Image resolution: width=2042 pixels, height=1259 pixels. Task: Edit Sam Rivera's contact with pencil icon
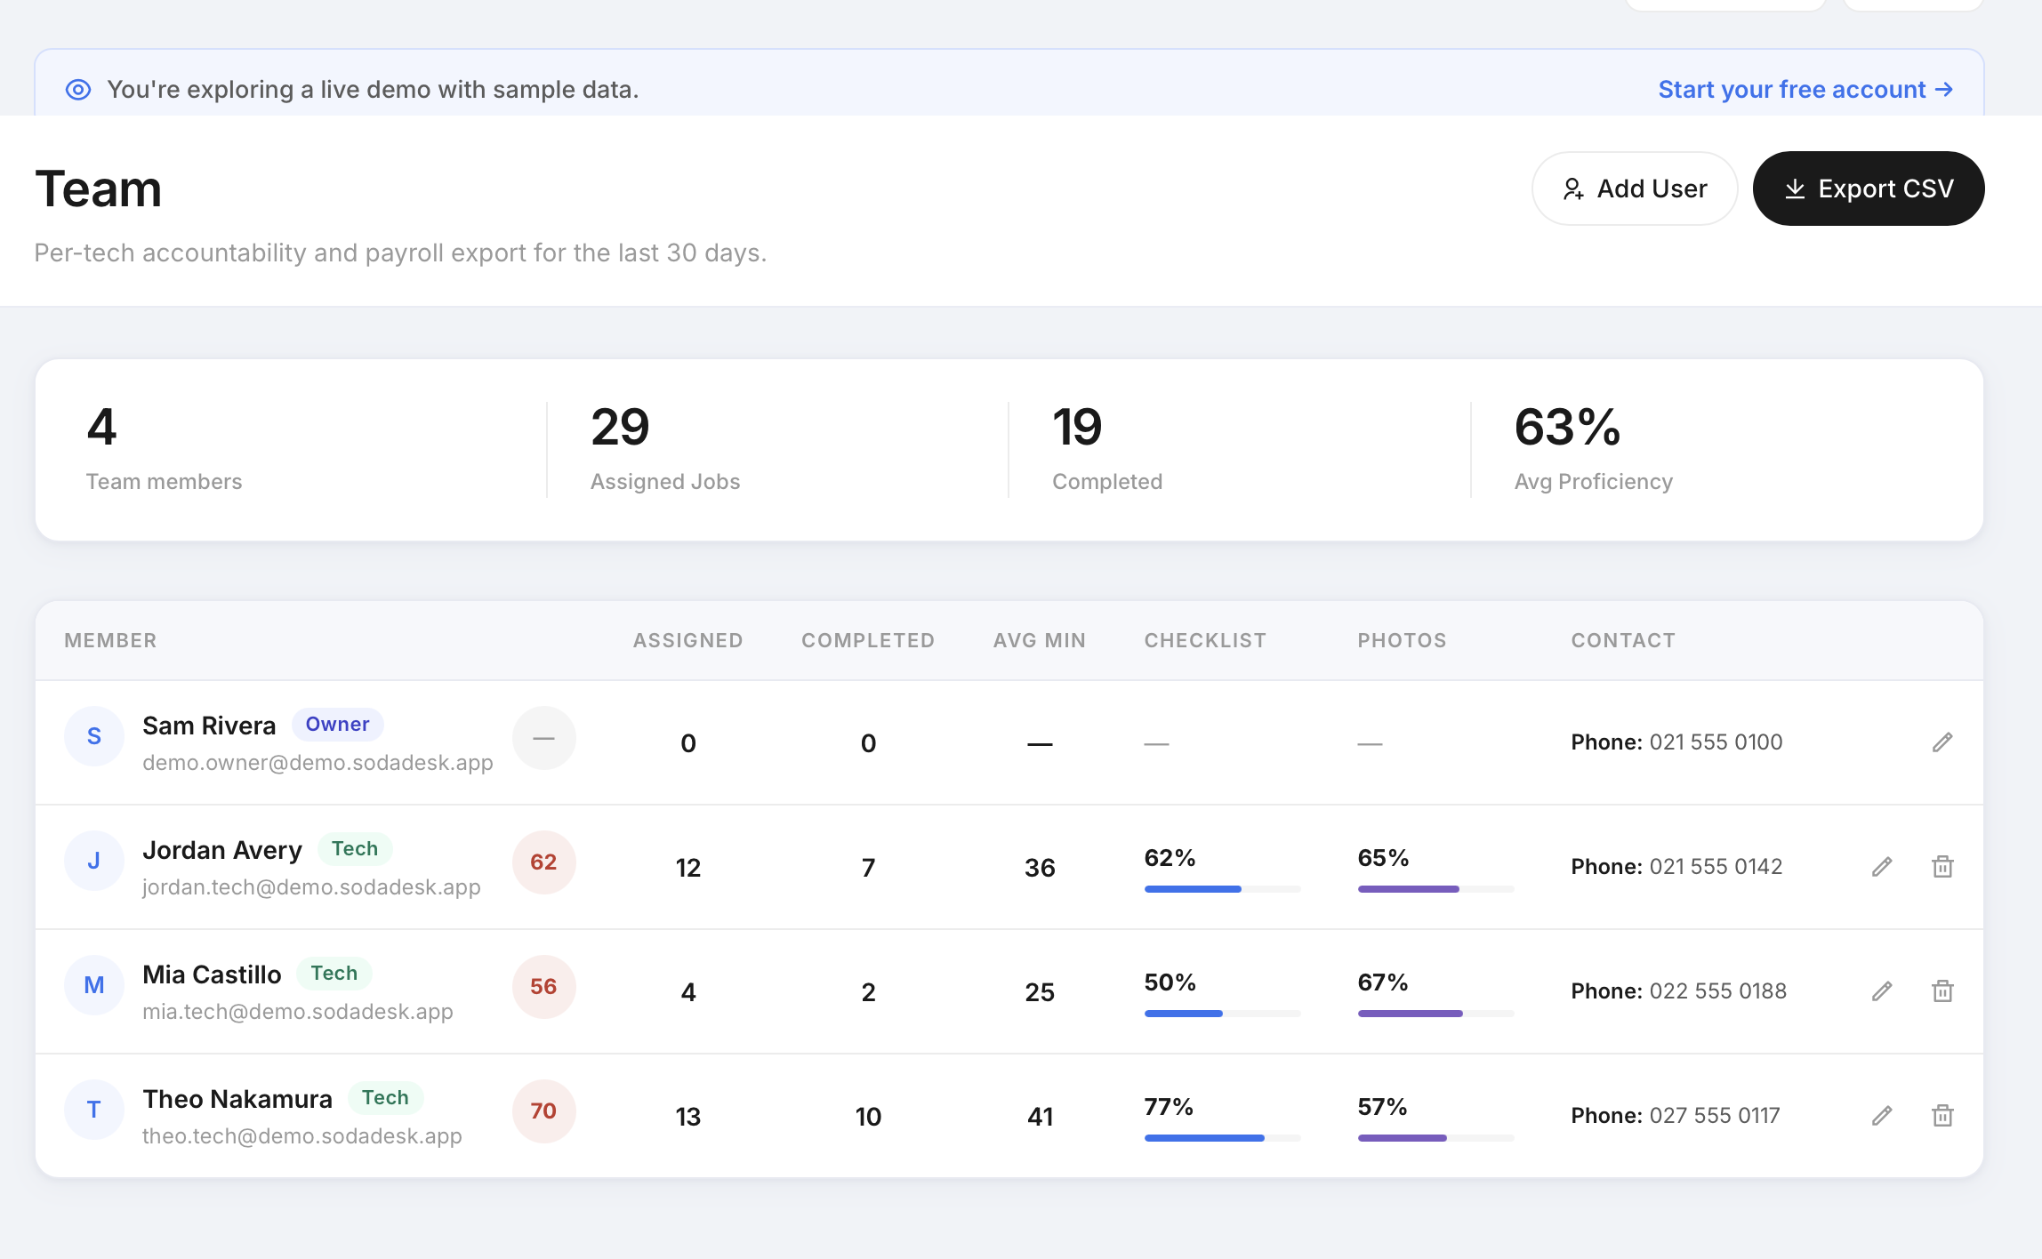tap(1942, 742)
